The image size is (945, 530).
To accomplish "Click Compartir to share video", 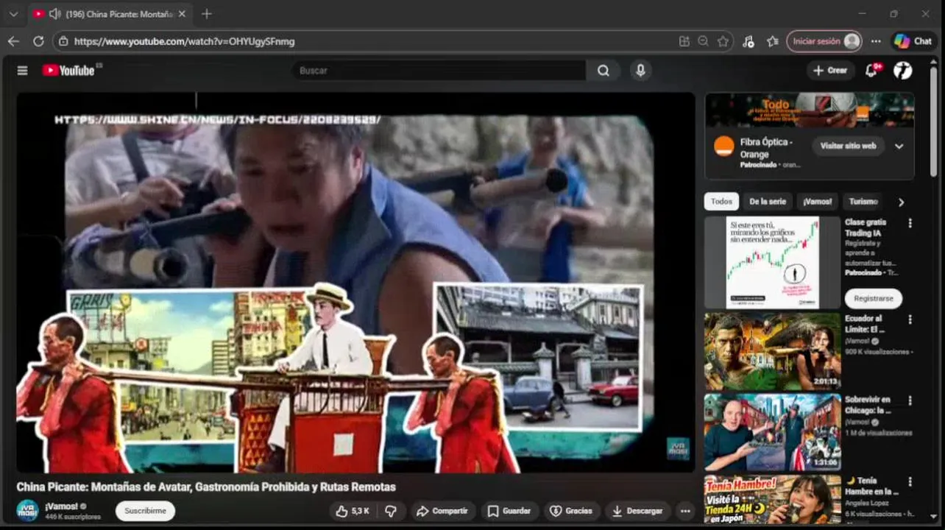I will 442,511.
